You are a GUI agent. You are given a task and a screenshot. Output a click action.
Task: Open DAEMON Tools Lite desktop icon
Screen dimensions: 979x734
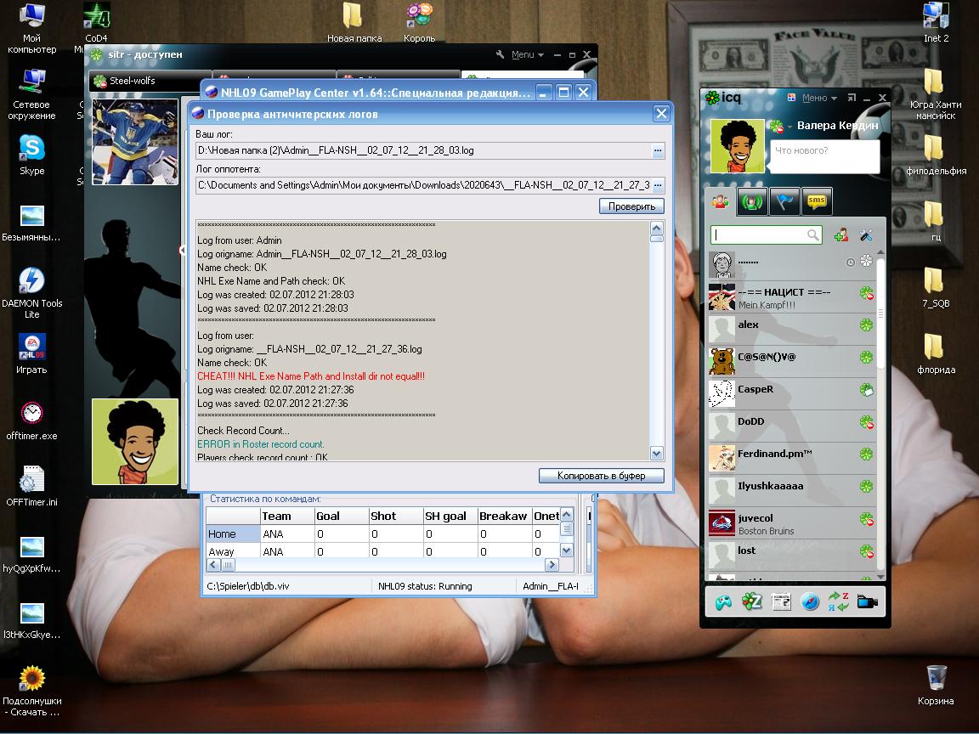coord(31,293)
